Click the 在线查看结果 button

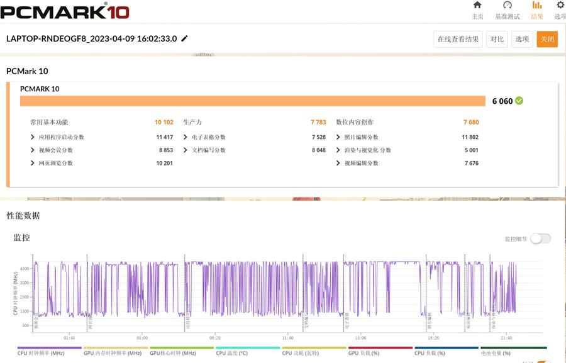click(458, 39)
